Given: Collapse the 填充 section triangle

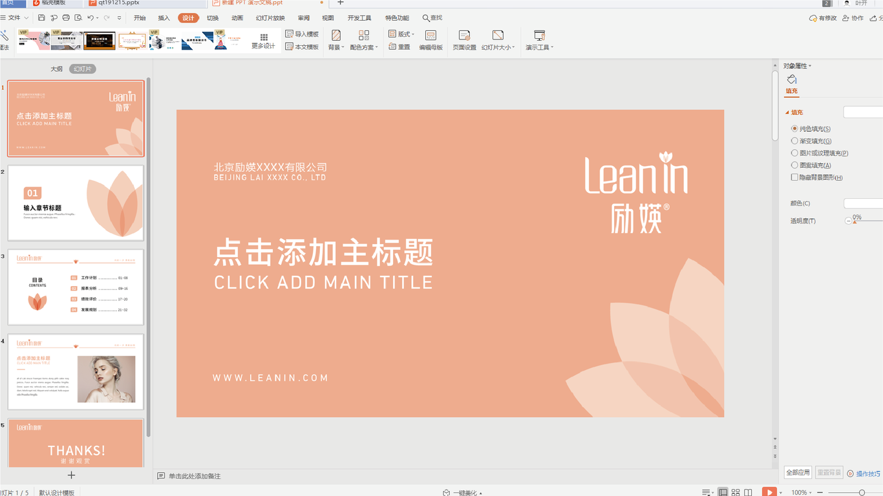Looking at the screenshot, I should pos(787,112).
